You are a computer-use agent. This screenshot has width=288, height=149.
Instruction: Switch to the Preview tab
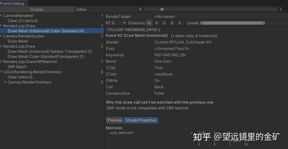tap(115, 120)
